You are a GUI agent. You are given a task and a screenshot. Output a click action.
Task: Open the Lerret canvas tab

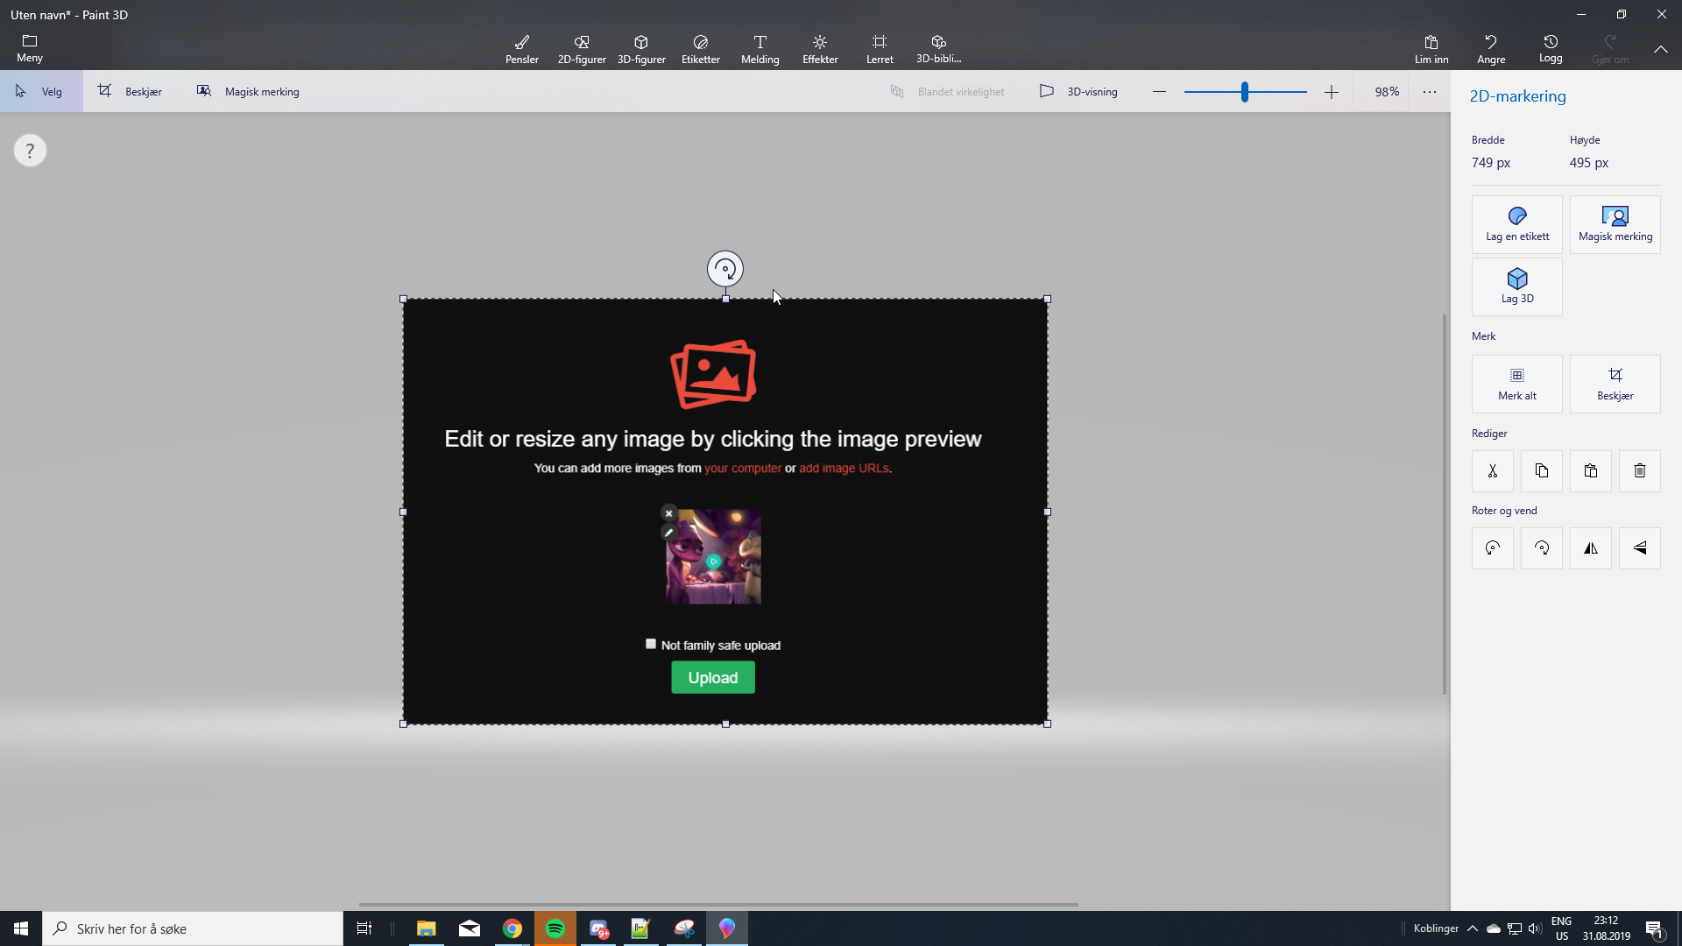(x=880, y=49)
